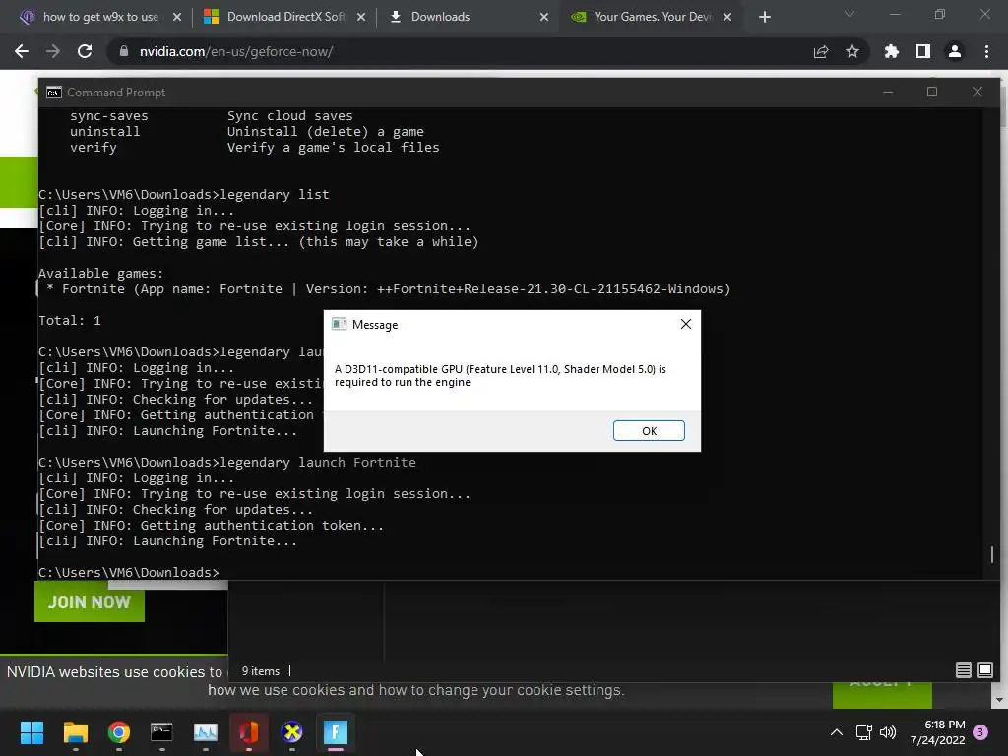
Task: Click '9 items' in Explorer status bar
Action: pos(260,670)
